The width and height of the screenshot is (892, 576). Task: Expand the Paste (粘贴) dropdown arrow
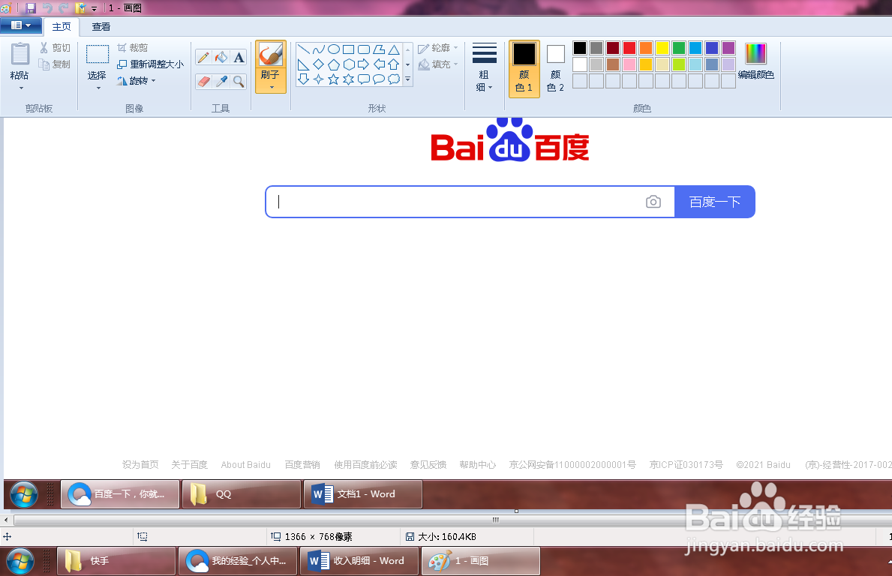click(21, 88)
